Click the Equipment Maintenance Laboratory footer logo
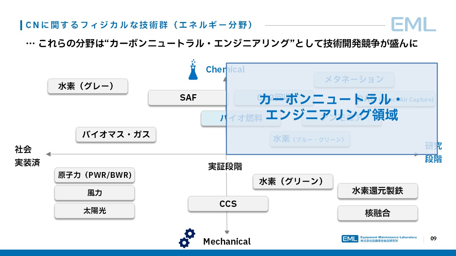456x256 pixels. [x=379, y=239]
